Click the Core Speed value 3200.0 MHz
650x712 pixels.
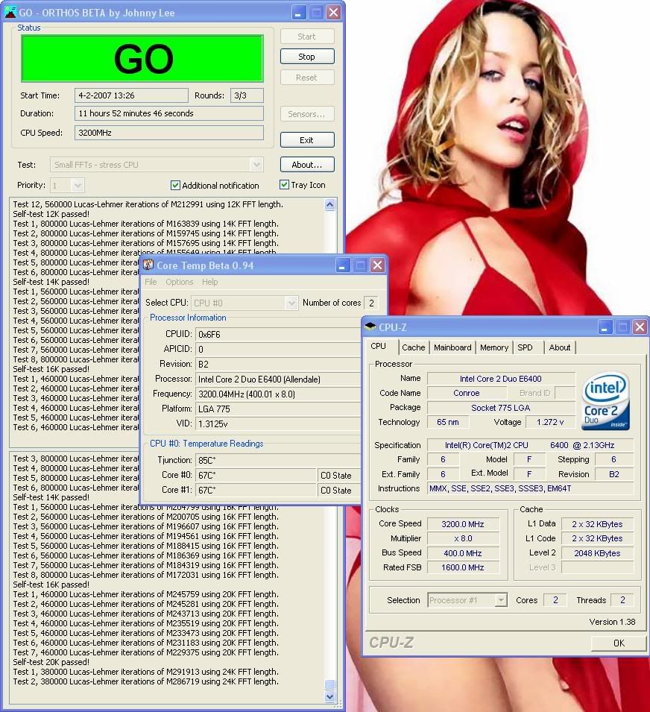point(463,524)
